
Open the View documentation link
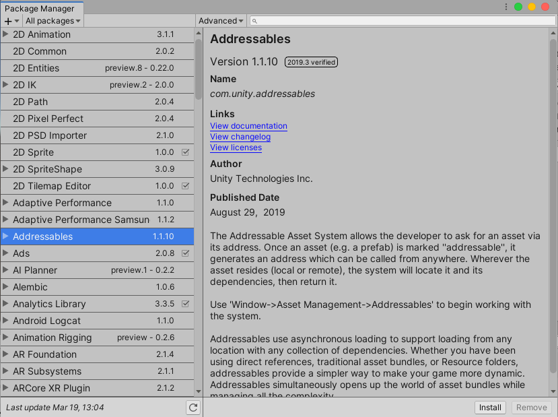pyautogui.click(x=248, y=126)
